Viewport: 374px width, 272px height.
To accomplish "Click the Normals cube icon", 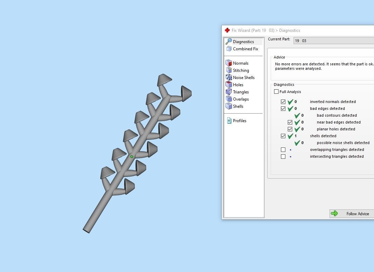I will [229, 63].
